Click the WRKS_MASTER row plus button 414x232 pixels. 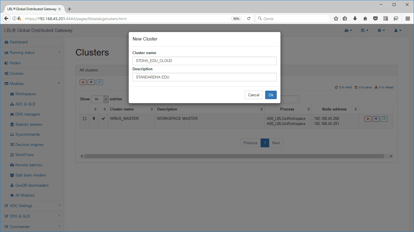click(x=376, y=119)
